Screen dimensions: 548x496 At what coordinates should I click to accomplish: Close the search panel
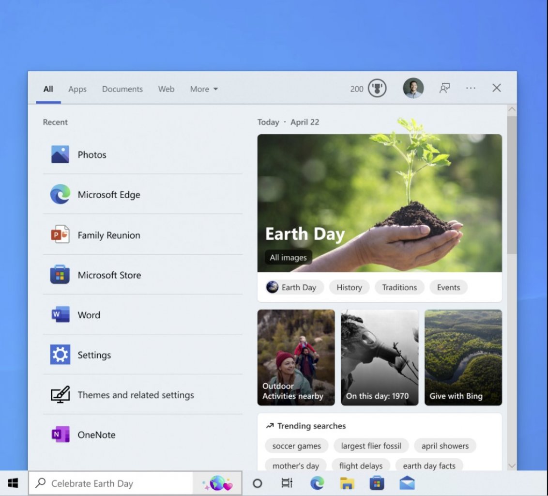(x=497, y=88)
